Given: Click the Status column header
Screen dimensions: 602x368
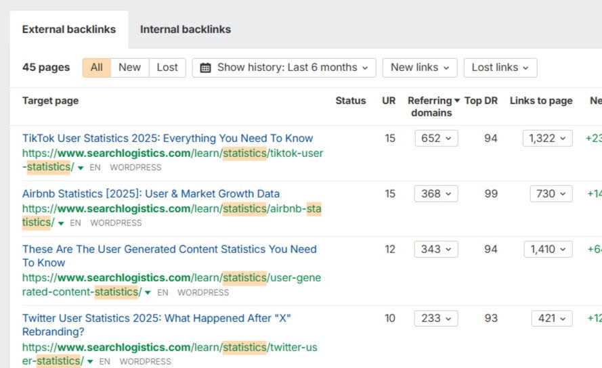Looking at the screenshot, I should point(351,101).
